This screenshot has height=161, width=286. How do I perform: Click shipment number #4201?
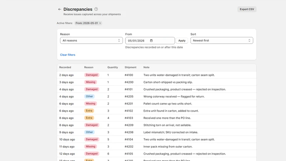click(x=129, y=104)
